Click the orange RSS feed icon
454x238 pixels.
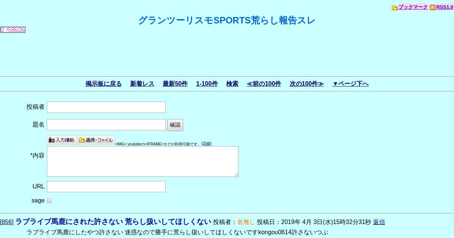432,8
